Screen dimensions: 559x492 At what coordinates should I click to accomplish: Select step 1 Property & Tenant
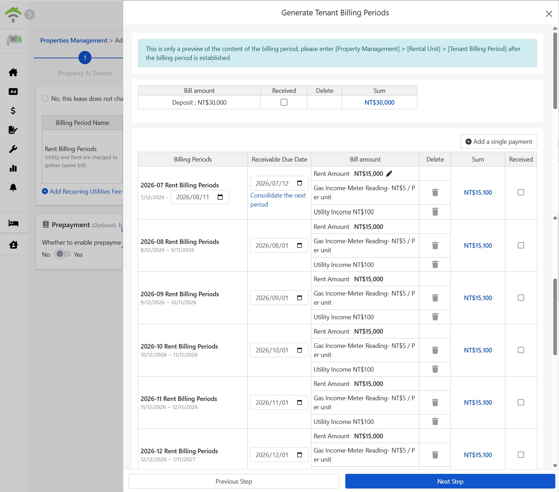[85, 58]
